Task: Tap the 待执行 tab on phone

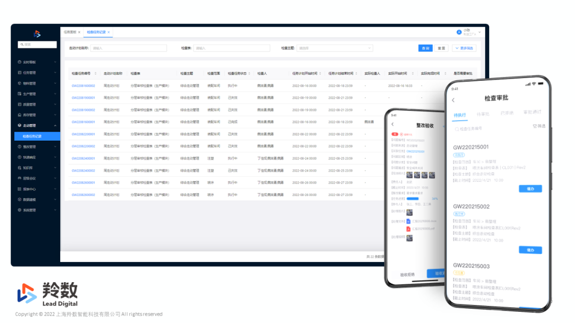Action: pyautogui.click(x=459, y=115)
